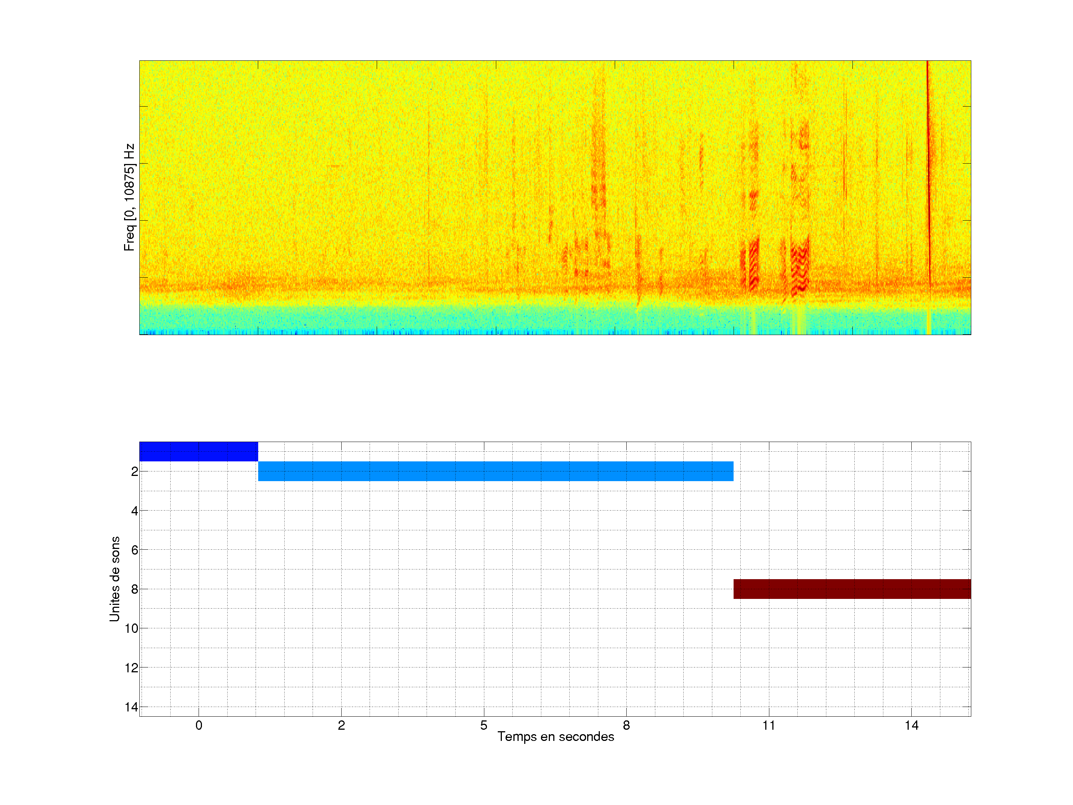1073x805 pixels.
Task: Select the light blue unit 2 segment
Action: 495,471
